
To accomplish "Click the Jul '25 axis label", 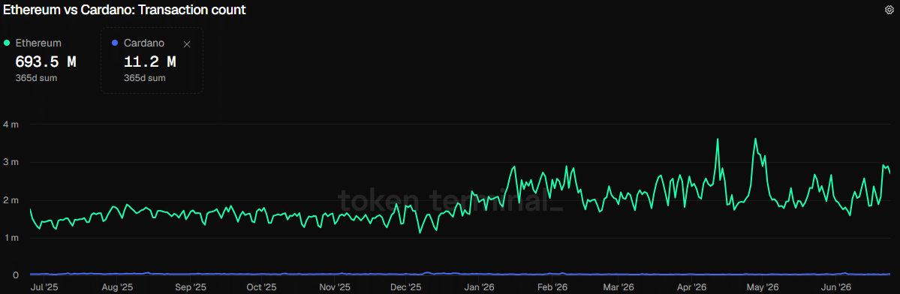I will click(x=44, y=286).
